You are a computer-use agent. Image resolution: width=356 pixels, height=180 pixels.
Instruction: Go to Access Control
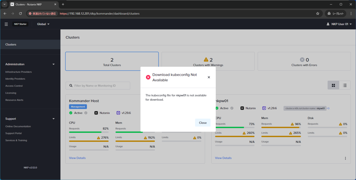pyautogui.click(x=14, y=86)
